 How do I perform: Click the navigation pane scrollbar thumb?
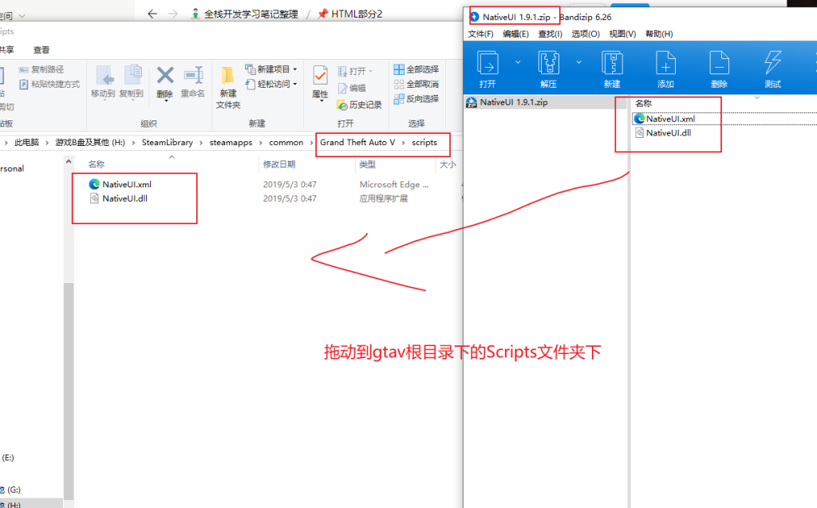pos(69,390)
